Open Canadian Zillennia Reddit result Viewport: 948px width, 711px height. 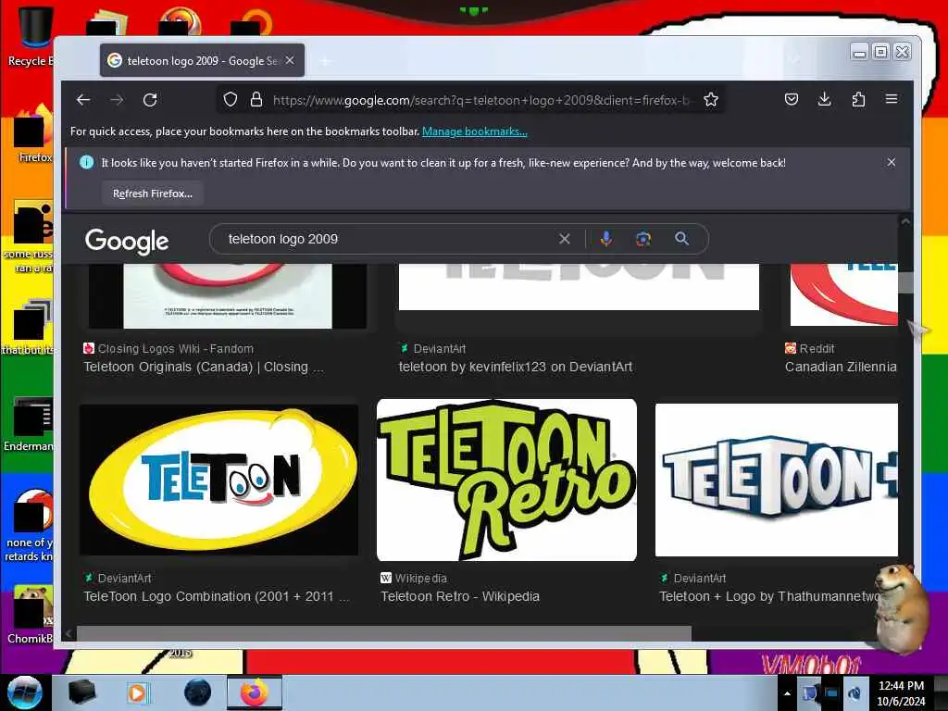[x=841, y=367]
